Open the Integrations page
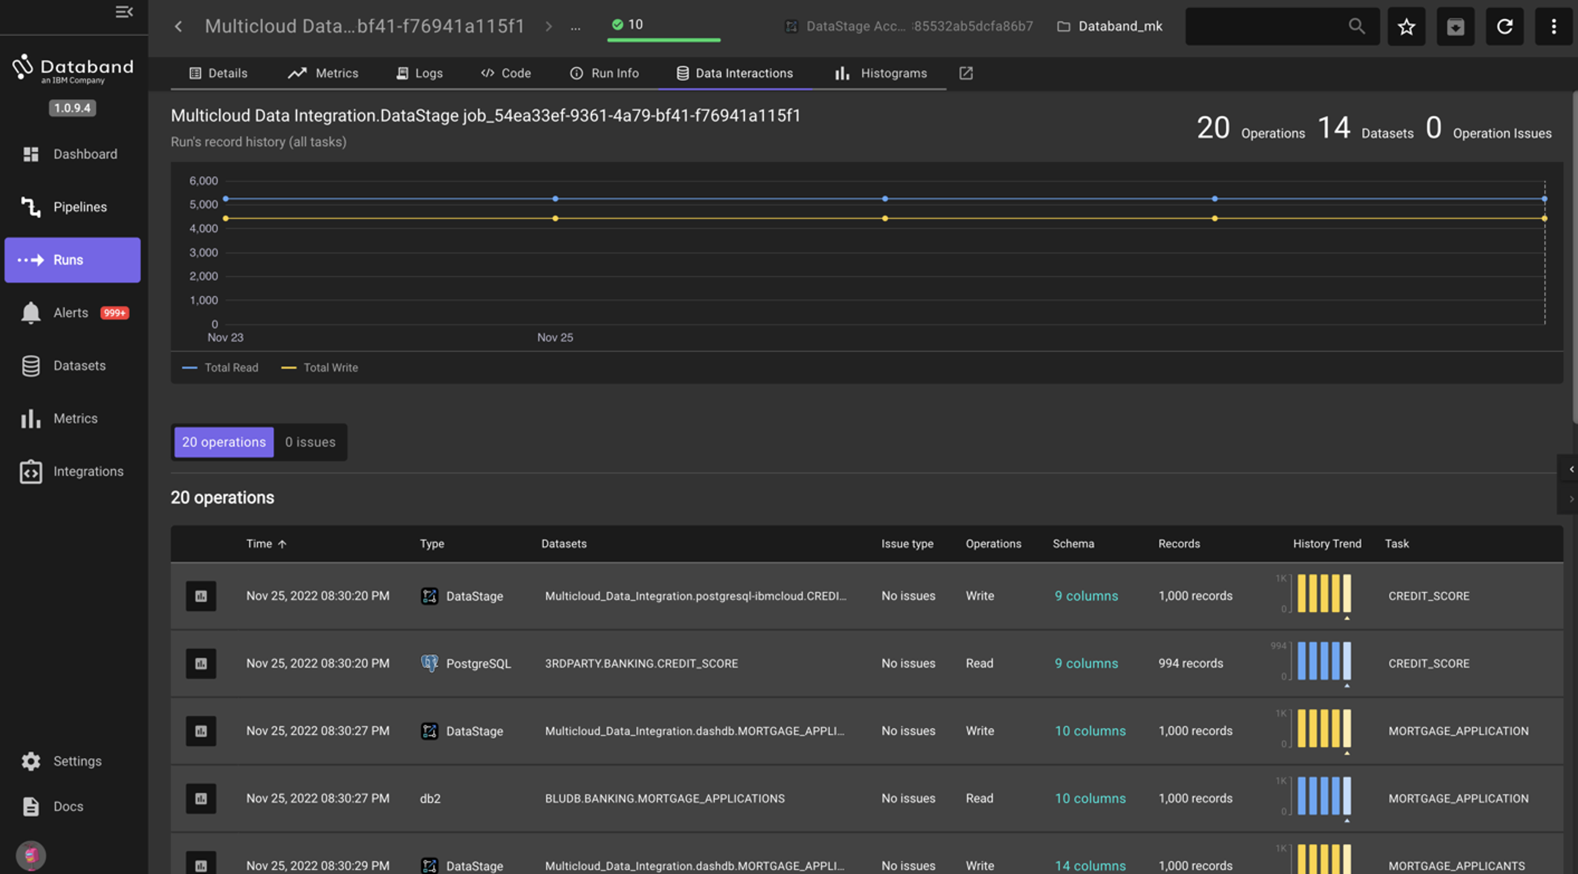1578x874 pixels. tap(72, 472)
